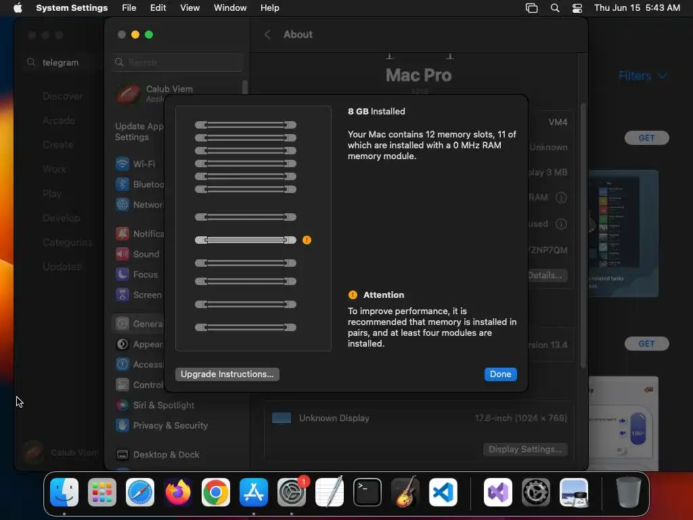Open Screen Time settings in the sidebar
Image resolution: width=693 pixels, height=520 pixels.
(x=139, y=295)
